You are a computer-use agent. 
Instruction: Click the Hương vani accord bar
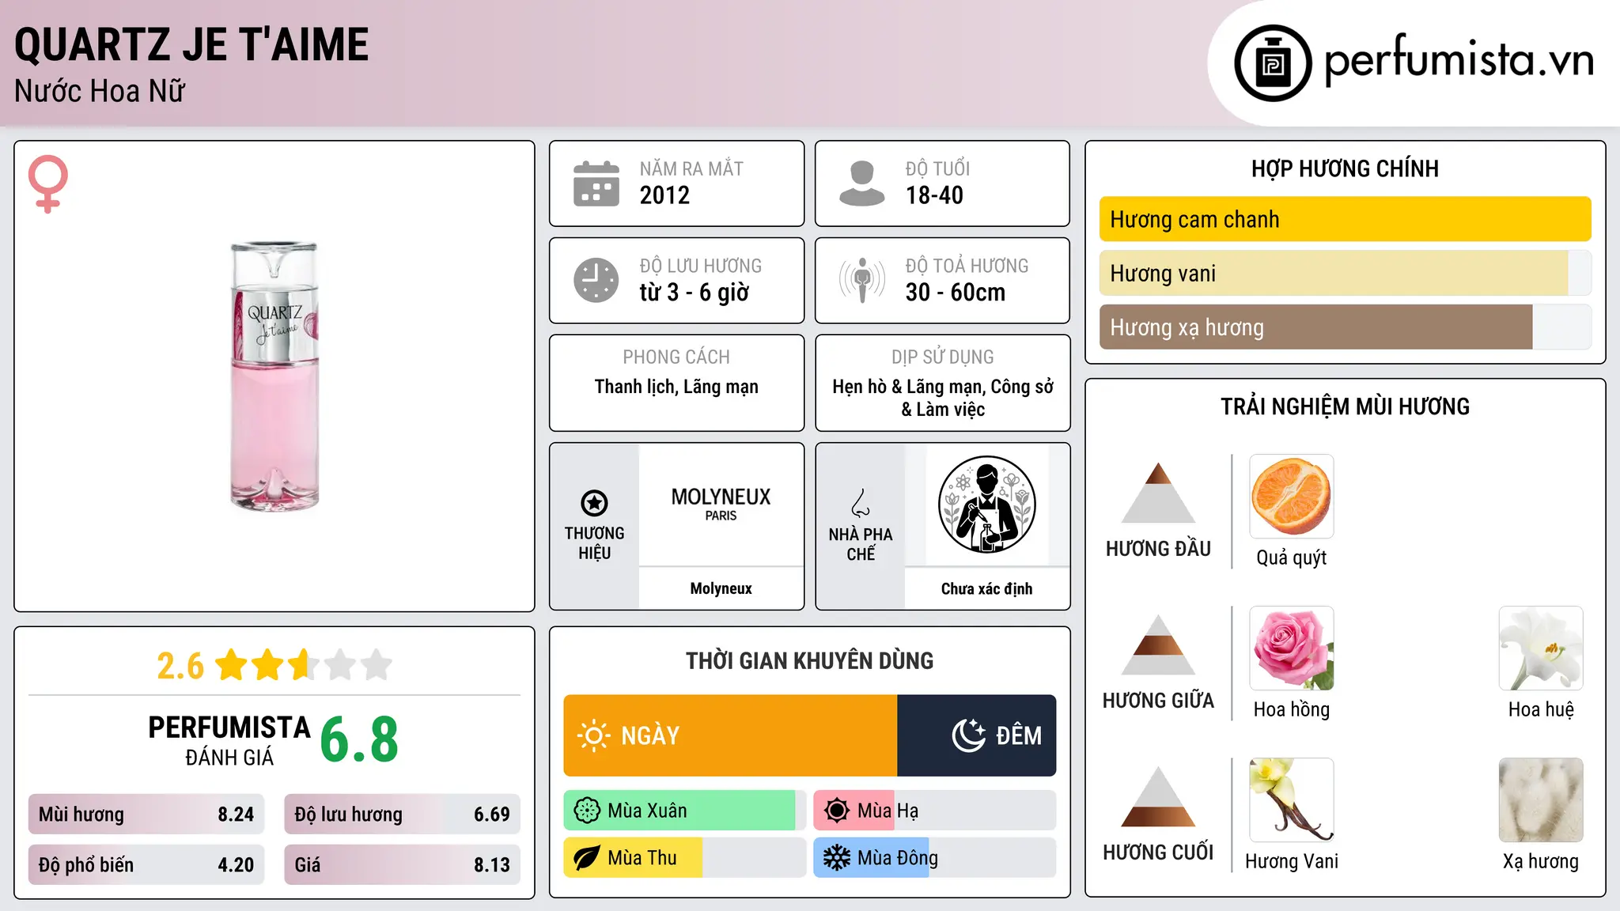coord(1345,274)
